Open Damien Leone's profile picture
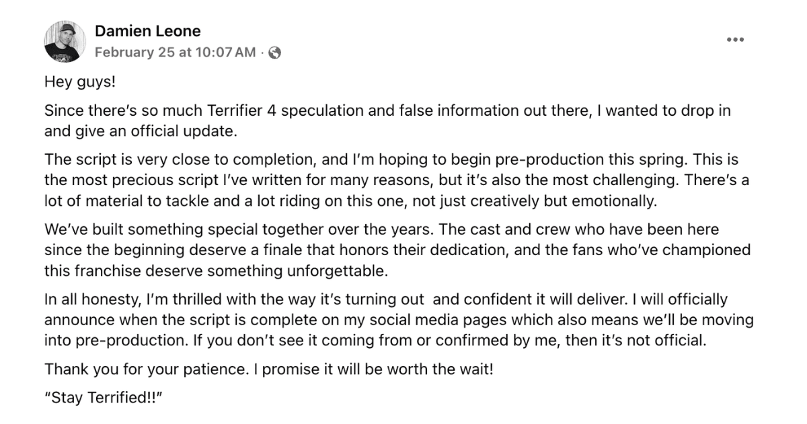The height and width of the screenshot is (424, 807). [65, 41]
